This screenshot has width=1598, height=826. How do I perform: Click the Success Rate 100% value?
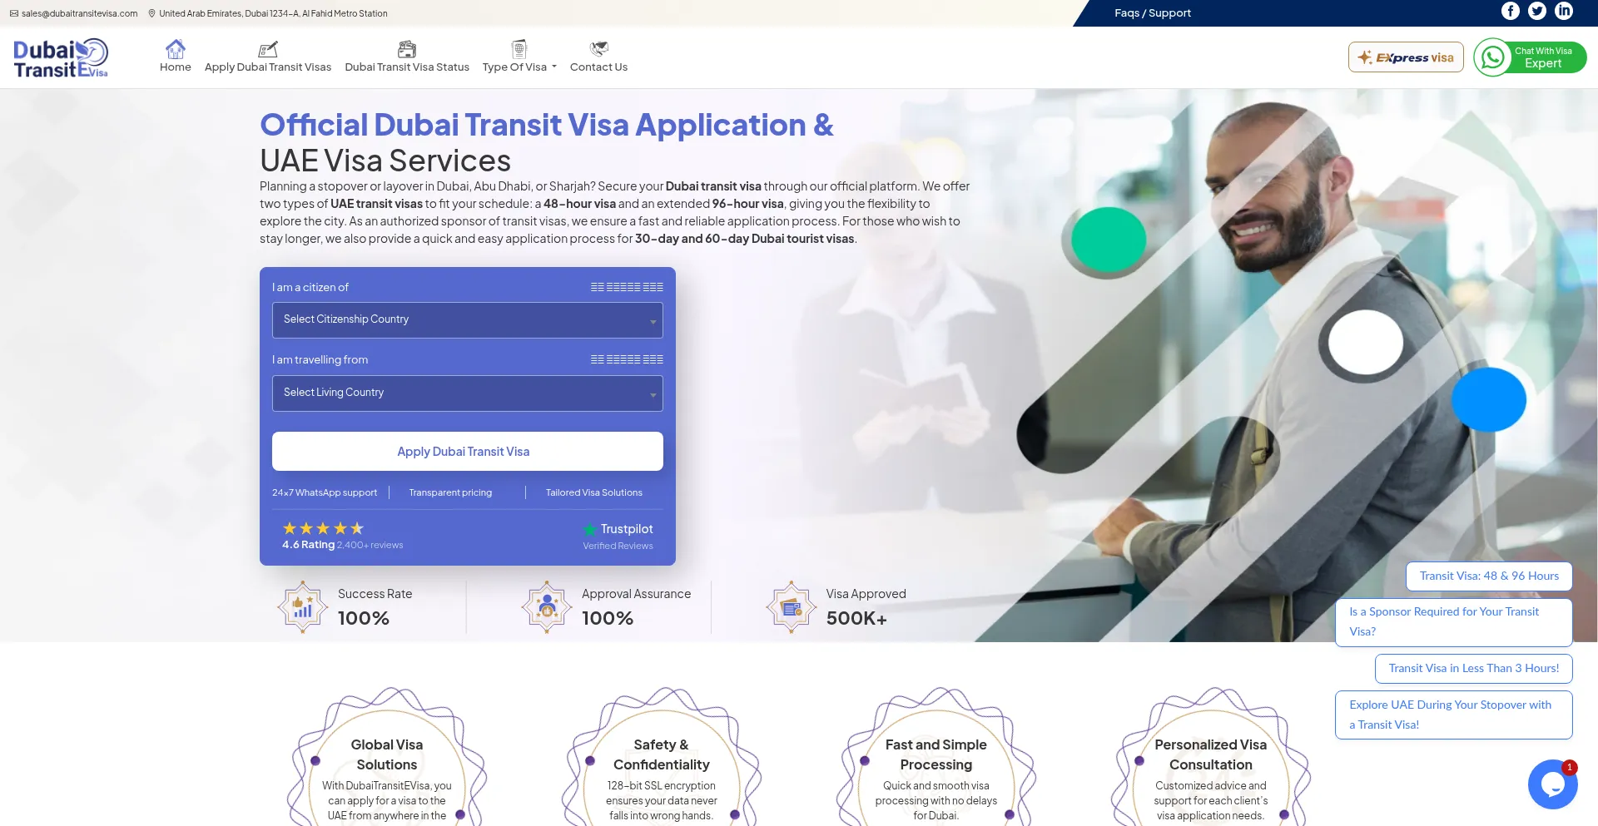pos(364,619)
